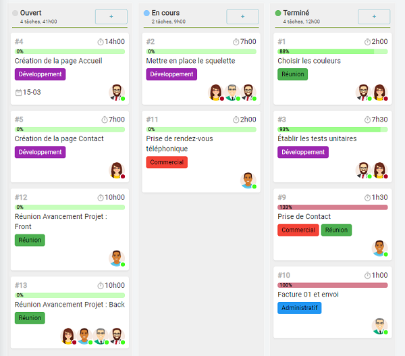
Task: Click the assignee avatar on task #12
Action: 117,258
